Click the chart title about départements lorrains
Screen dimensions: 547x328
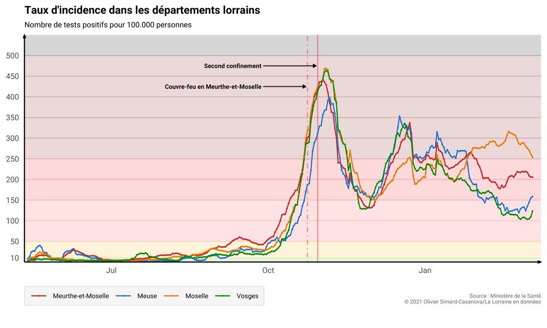click(142, 10)
